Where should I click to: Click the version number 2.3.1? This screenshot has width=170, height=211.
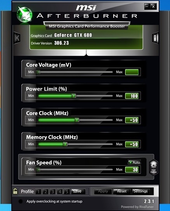tap(149, 201)
